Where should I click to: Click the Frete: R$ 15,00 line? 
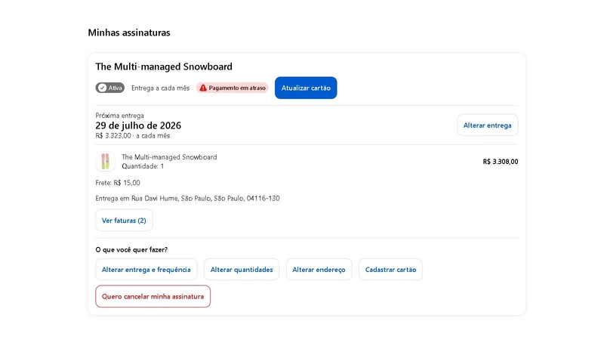pyautogui.click(x=118, y=183)
